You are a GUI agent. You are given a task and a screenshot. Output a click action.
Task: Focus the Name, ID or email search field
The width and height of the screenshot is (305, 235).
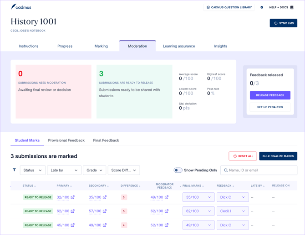tap(259, 170)
